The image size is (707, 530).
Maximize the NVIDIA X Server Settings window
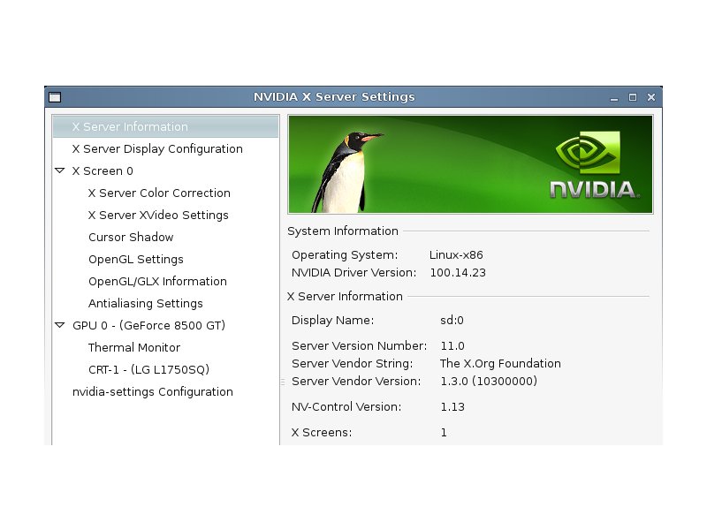633,97
